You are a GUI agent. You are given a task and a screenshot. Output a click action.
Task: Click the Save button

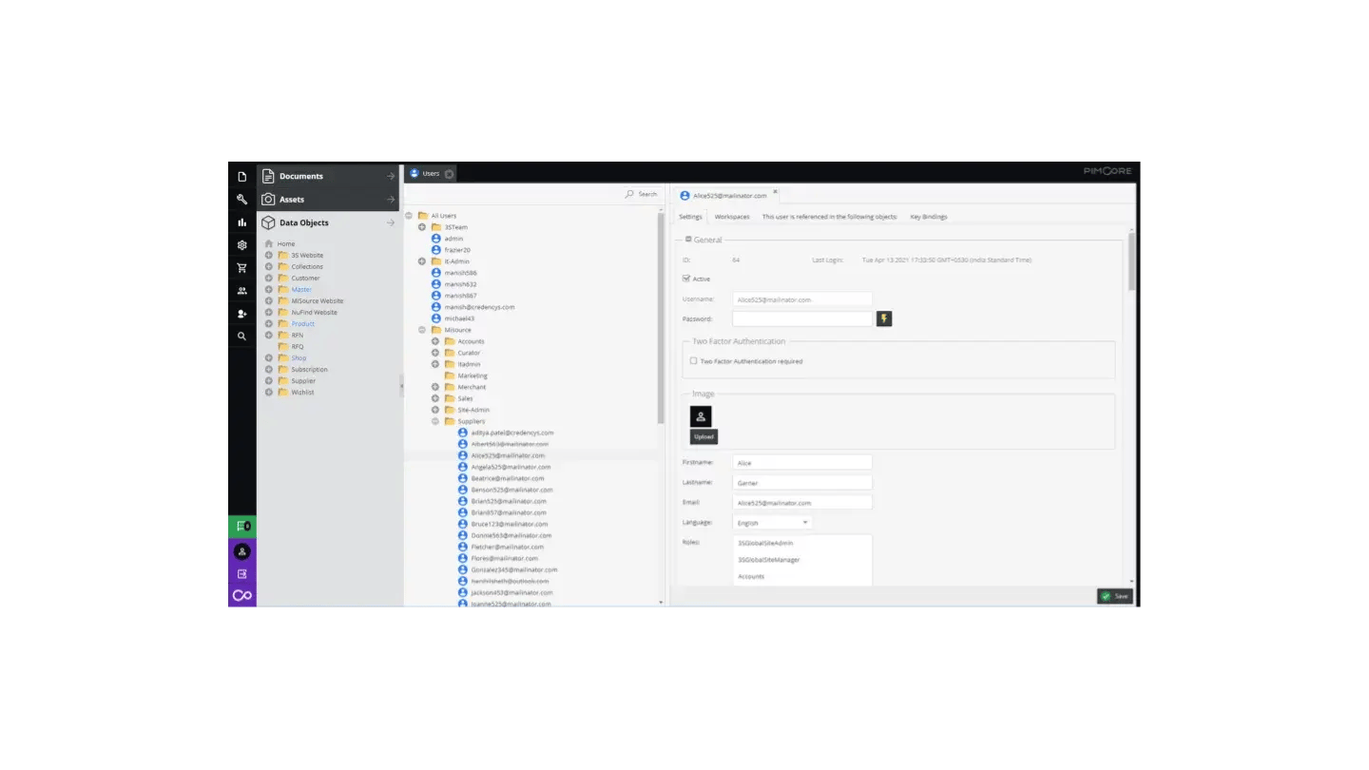(x=1114, y=596)
